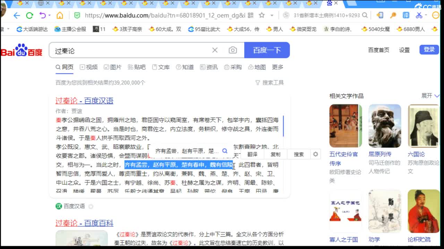Viewport: 444px width, 249px height.
Task: Click the purple undo/restore arrow icon
Action: click(42, 16)
